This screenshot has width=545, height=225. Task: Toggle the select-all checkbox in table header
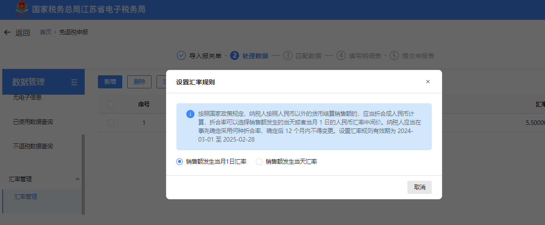111,104
